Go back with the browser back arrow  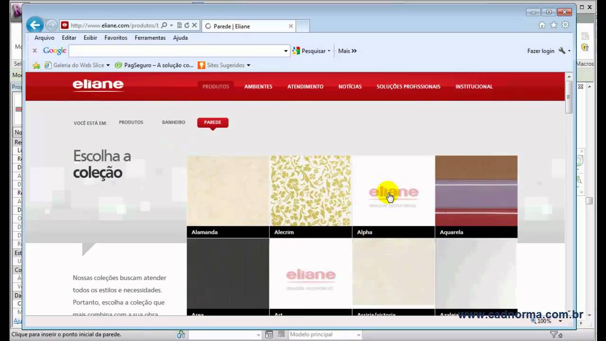35,25
